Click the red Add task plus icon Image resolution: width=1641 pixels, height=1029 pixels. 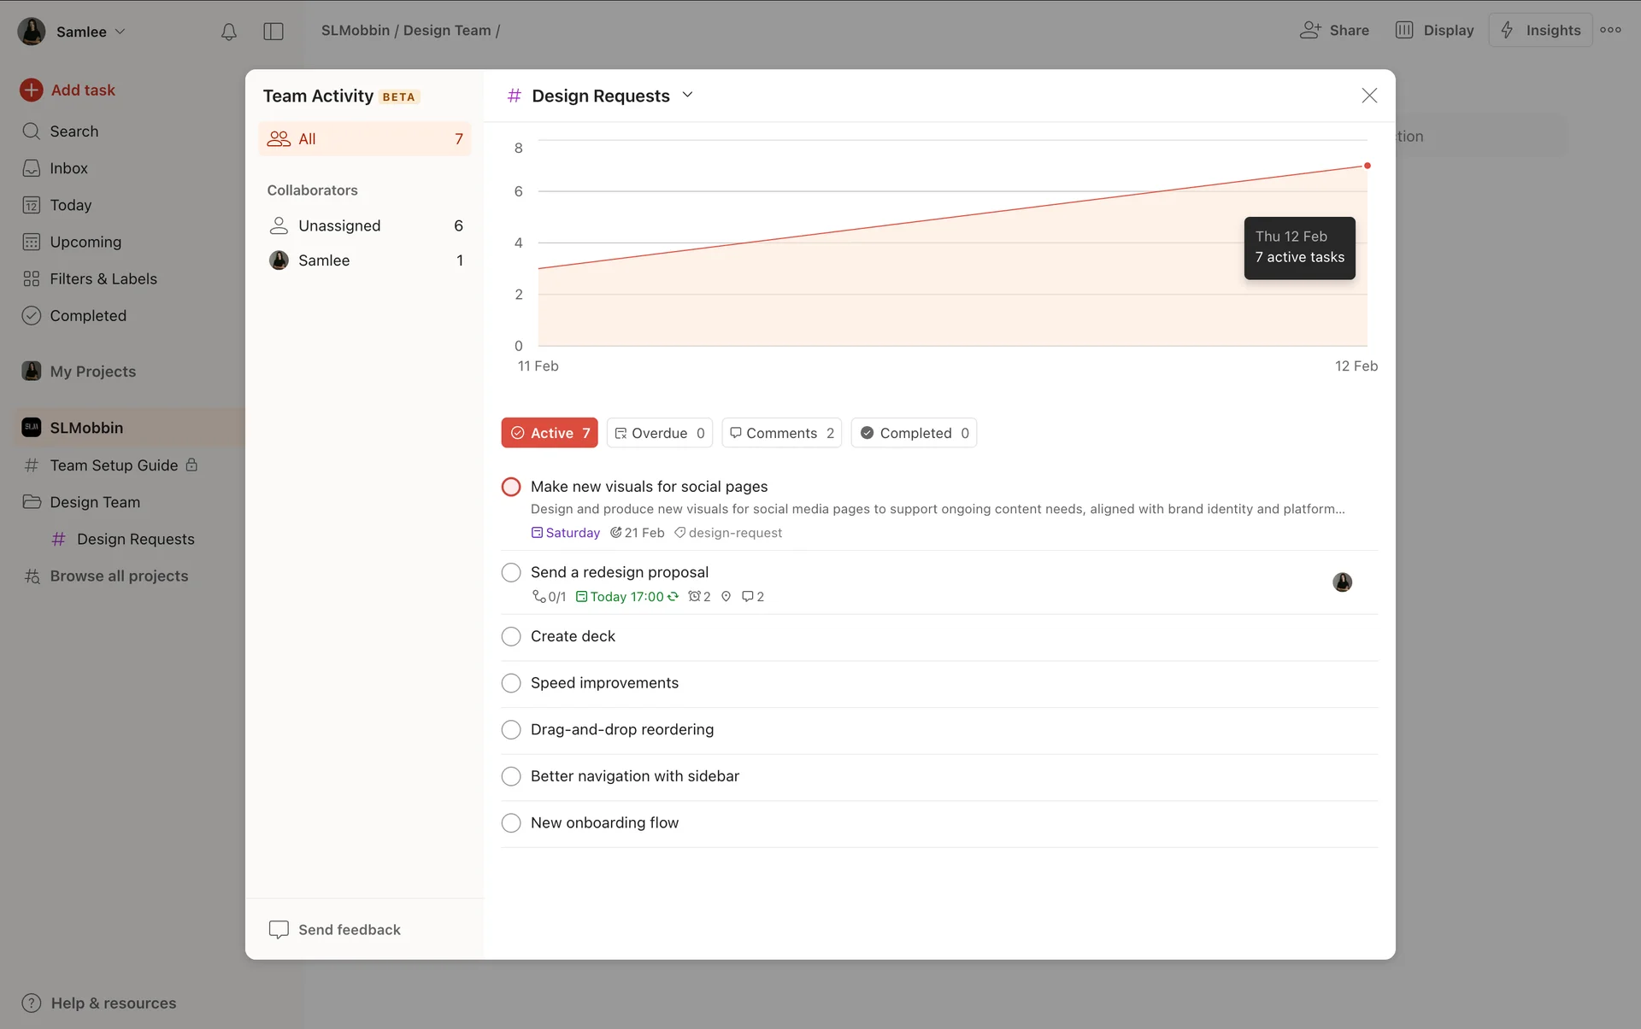coord(32,90)
